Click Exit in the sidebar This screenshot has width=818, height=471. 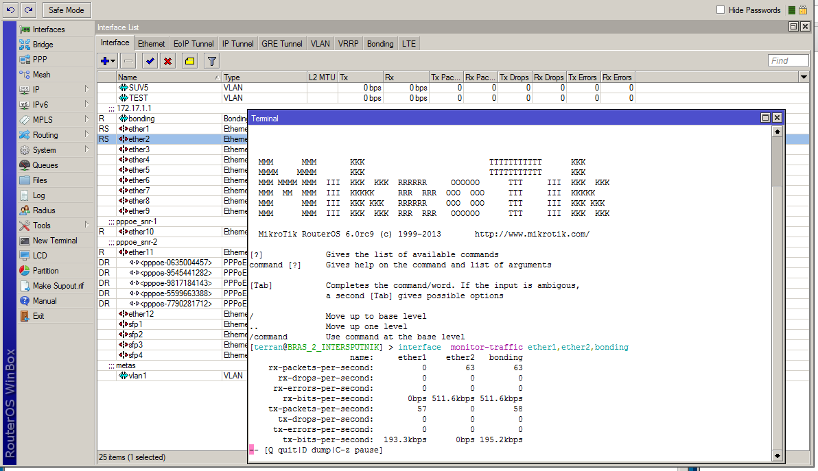(38, 316)
